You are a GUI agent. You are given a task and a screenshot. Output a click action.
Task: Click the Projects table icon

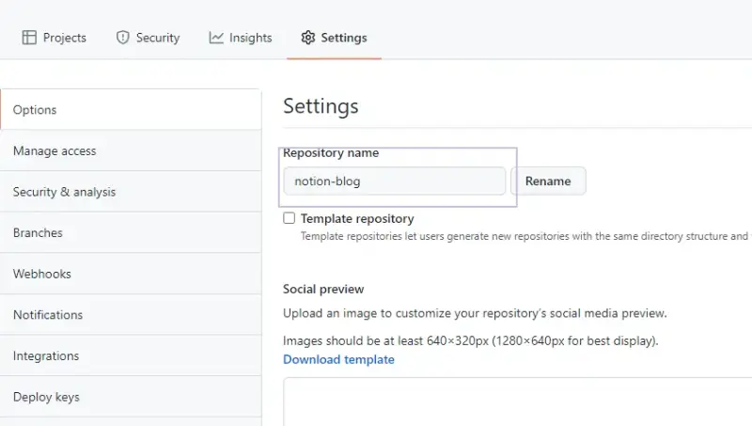click(29, 38)
